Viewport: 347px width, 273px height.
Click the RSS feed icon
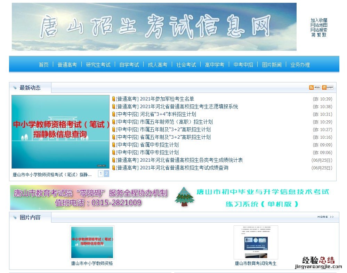click(x=314, y=87)
